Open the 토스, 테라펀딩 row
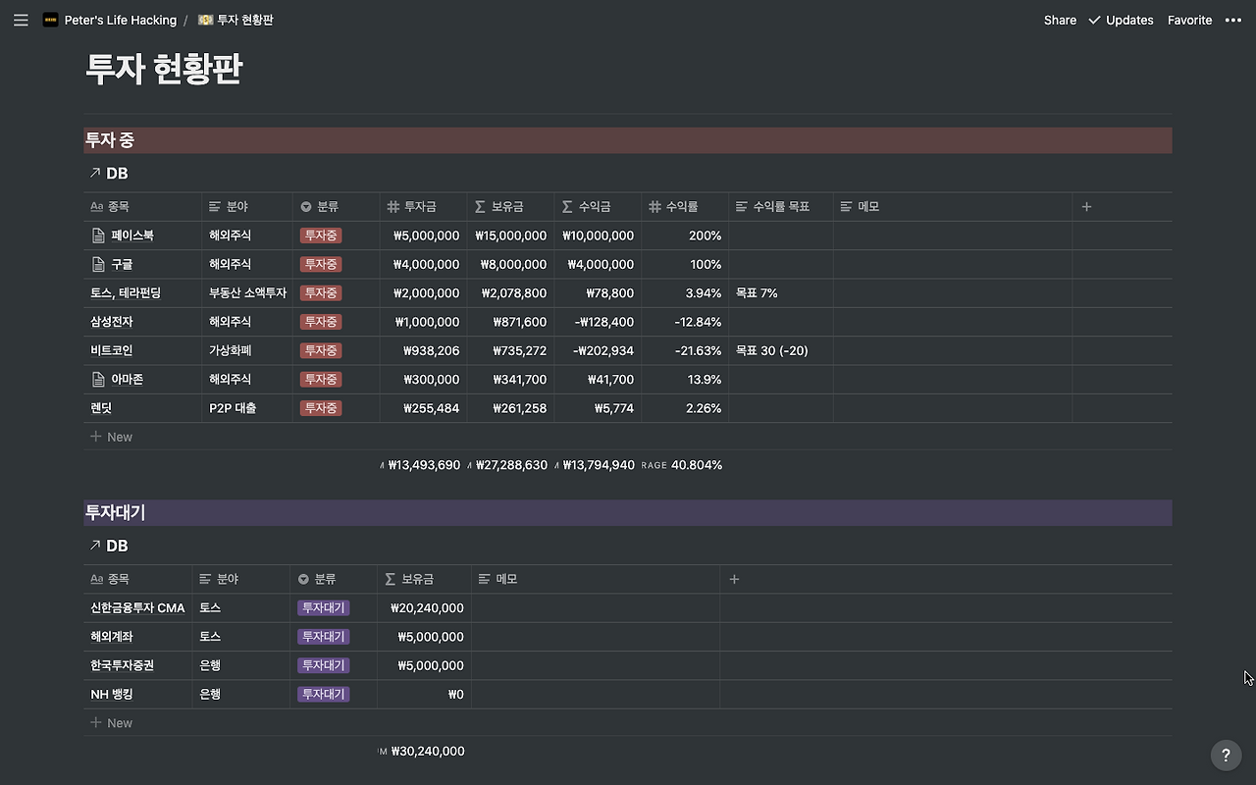The width and height of the screenshot is (1256, 785). click(x=126, y=292)
